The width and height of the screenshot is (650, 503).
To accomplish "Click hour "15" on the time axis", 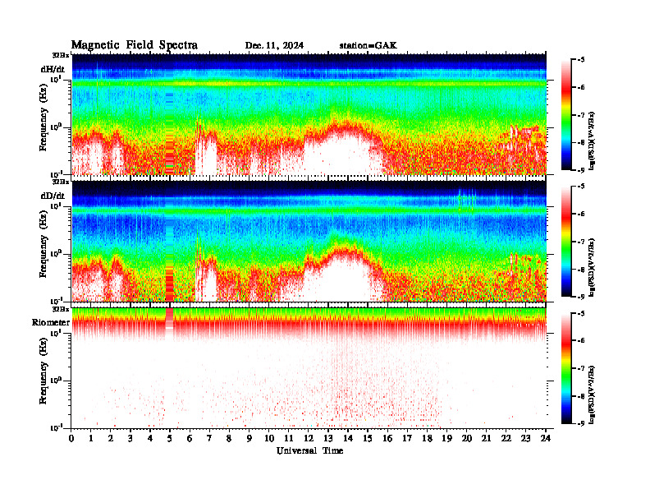I will click(x=368, y=438).
